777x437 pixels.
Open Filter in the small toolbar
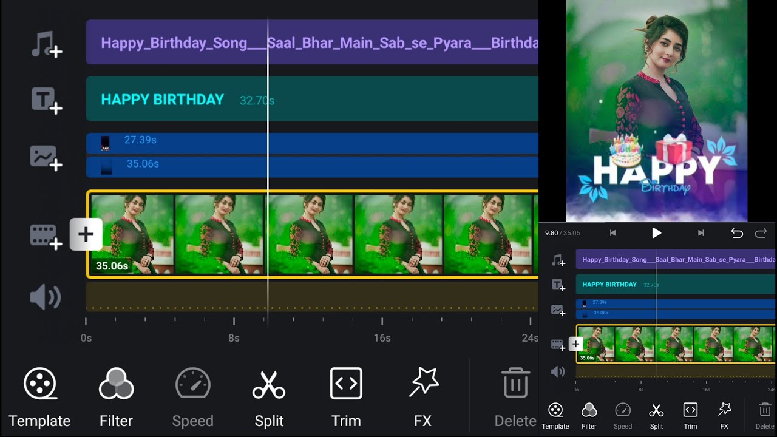[589, 416]
